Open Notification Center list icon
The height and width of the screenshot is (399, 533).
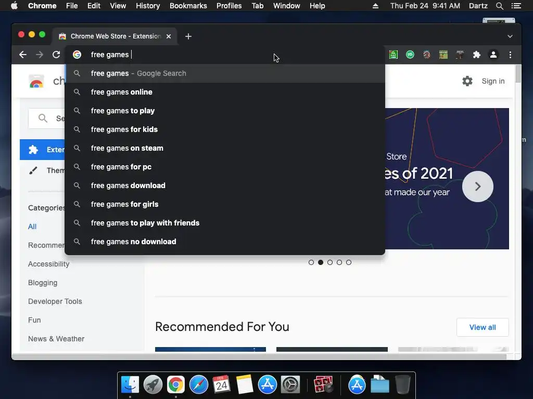(x=516, y=6)
